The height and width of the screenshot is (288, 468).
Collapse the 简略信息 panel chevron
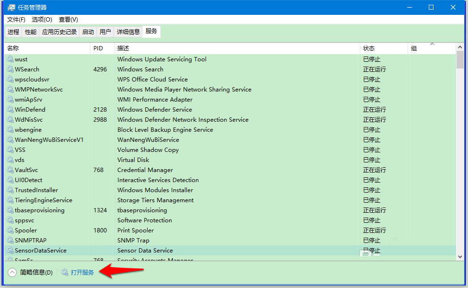(12, 271)
